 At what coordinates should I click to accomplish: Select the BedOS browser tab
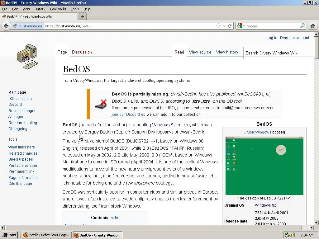click(x=39, y=17)
